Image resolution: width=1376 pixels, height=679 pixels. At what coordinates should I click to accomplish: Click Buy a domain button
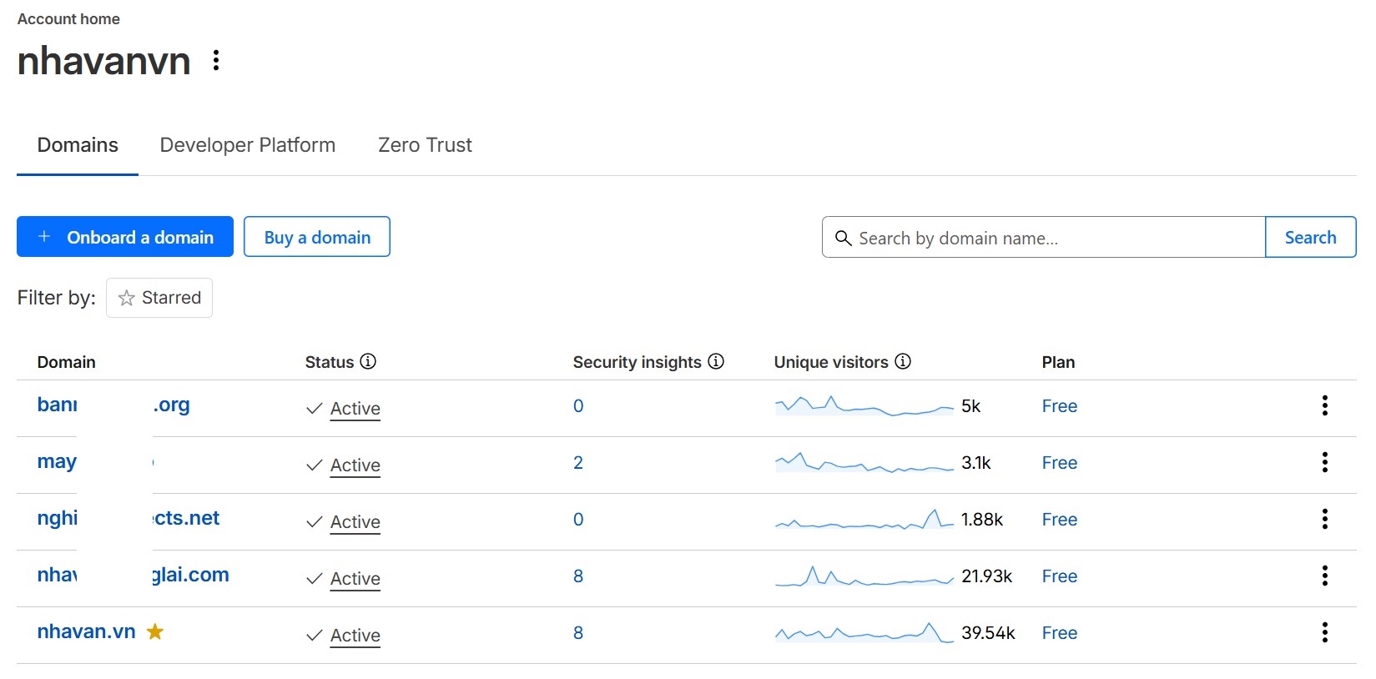[317, 237]
